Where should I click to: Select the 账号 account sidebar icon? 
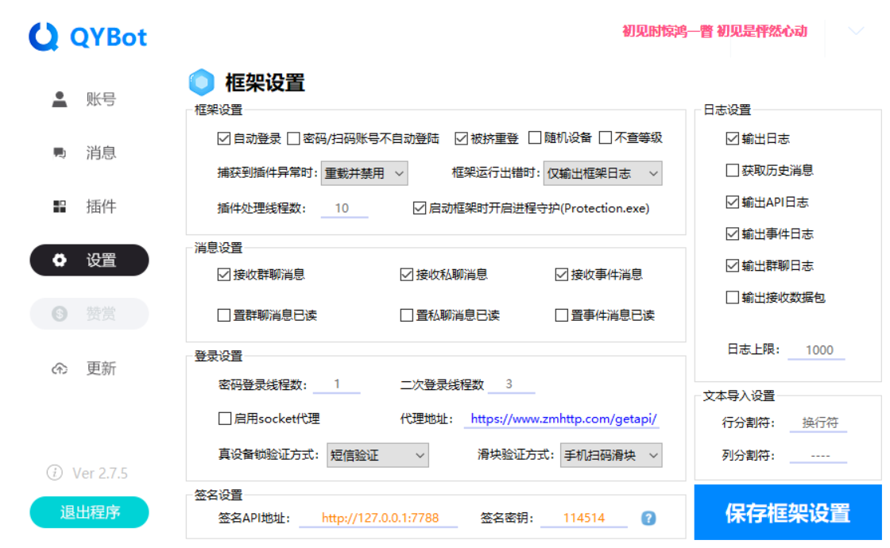click(60, 98)
